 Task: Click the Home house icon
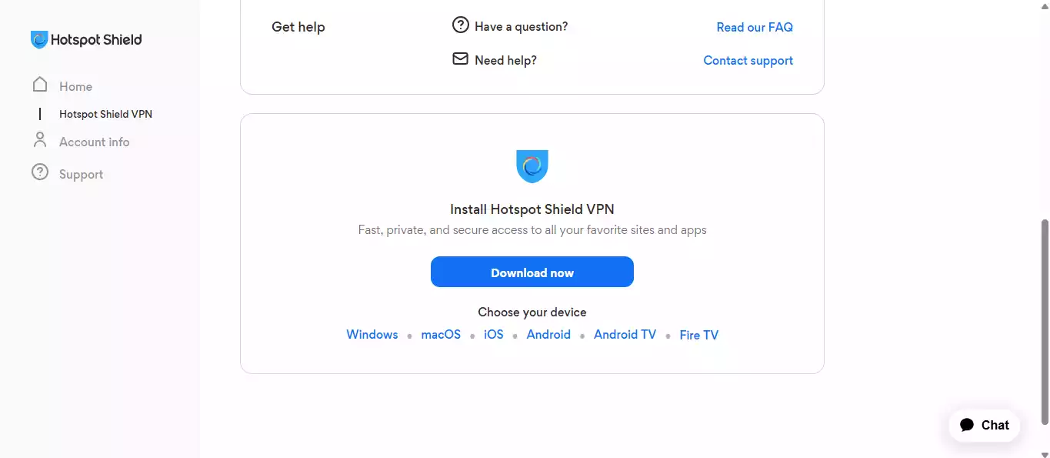coord(40,85)
